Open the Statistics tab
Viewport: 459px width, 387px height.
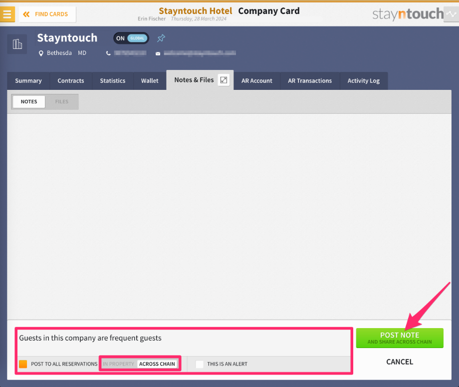click(x=113, y=81)
